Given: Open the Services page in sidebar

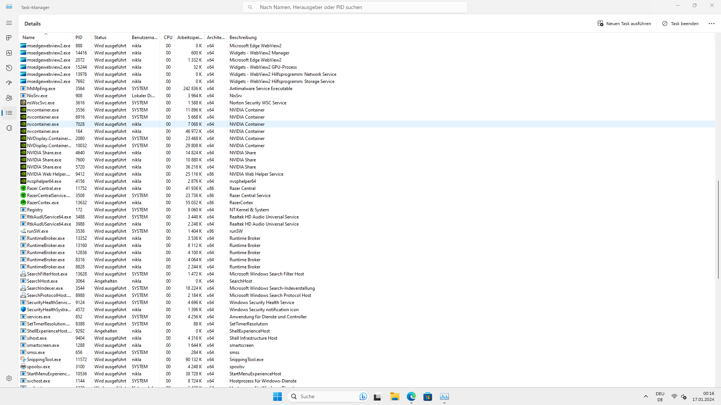Looking at the screenshot, I should (x=9, y=128).
